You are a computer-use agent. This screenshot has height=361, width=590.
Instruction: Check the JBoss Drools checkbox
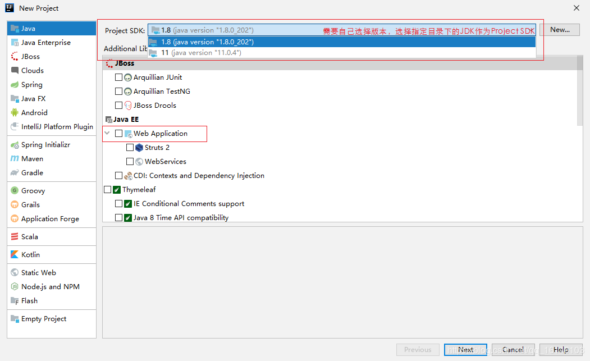click(118, 106)
